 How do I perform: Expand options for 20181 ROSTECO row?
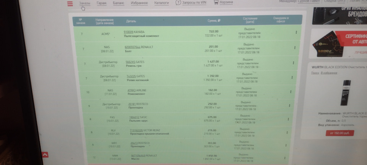click(289, 105)
